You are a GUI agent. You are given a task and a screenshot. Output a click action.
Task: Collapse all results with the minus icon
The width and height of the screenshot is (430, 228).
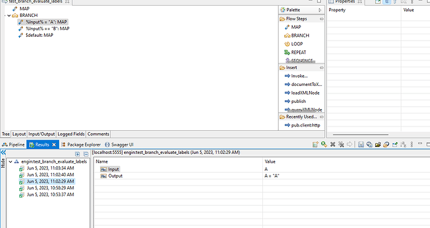(x=86, y=154)
